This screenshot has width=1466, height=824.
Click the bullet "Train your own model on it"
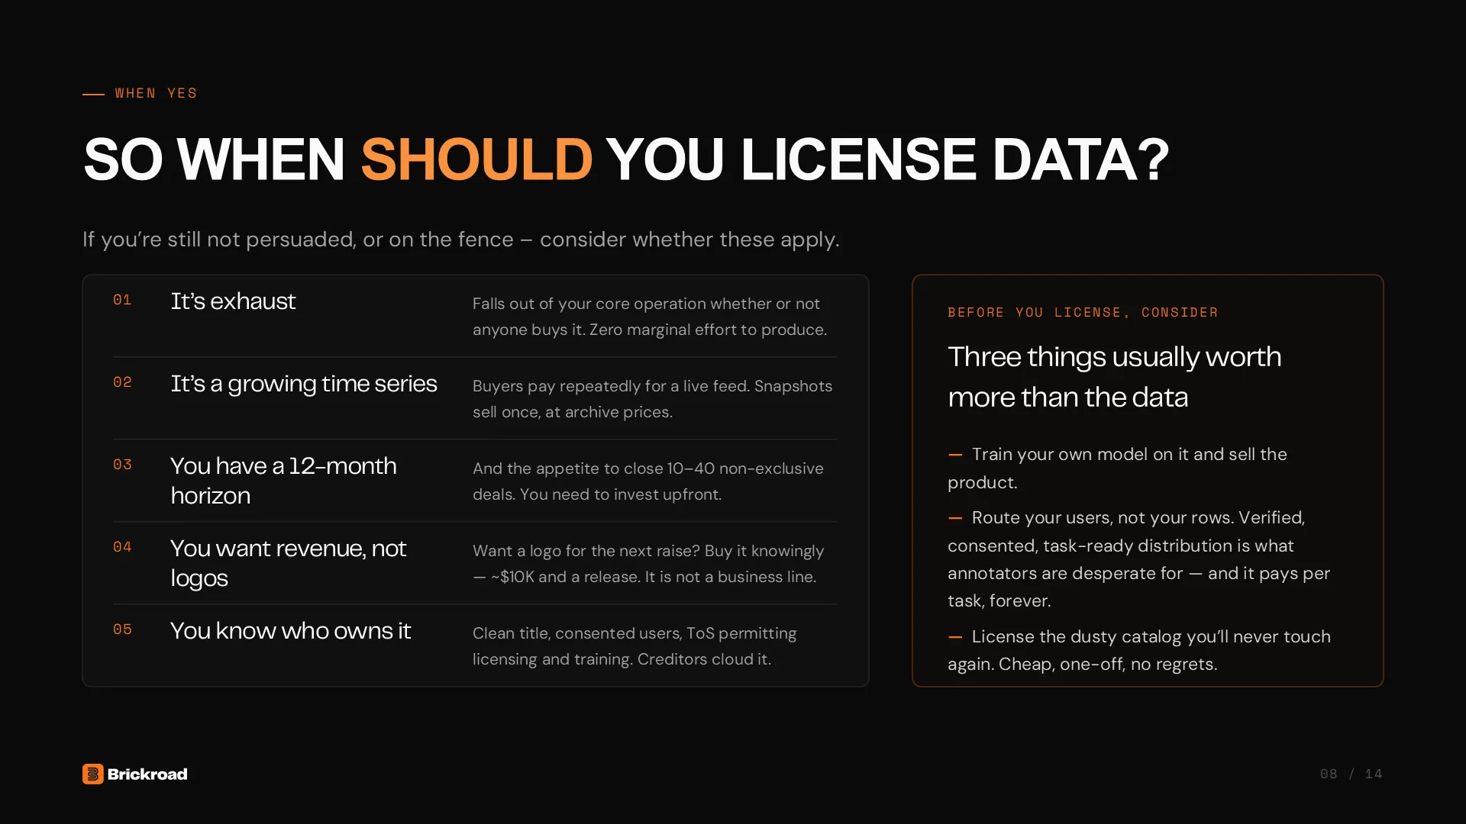(1118, 468)
